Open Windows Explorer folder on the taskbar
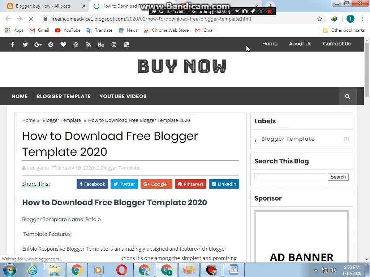 [x=55, y=270]
